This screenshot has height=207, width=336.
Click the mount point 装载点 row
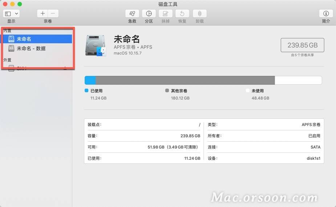pos(144,125)
